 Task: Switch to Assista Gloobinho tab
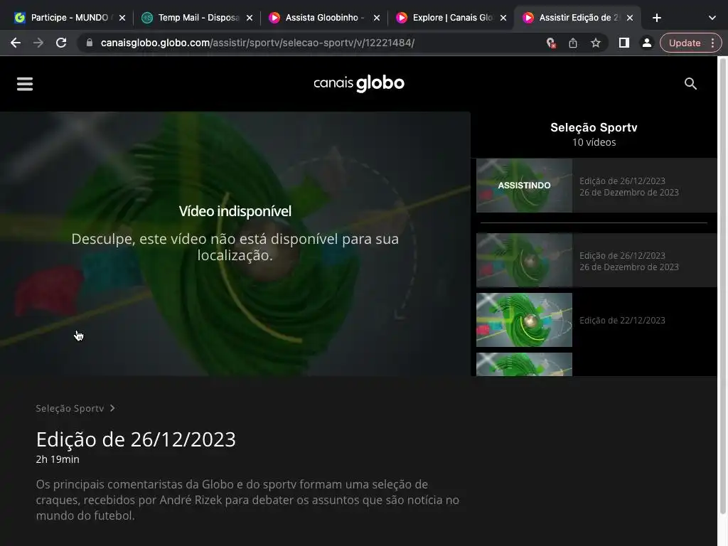click(324, 18)
